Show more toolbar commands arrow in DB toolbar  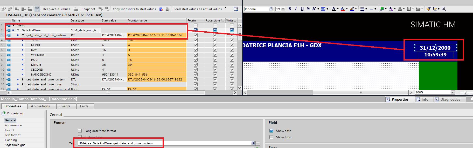tap(226, 8)
